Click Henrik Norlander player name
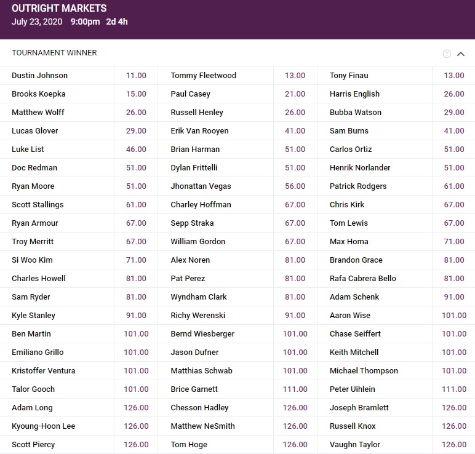The height and width of the screenshot is (454, 475). click(360, 168)
